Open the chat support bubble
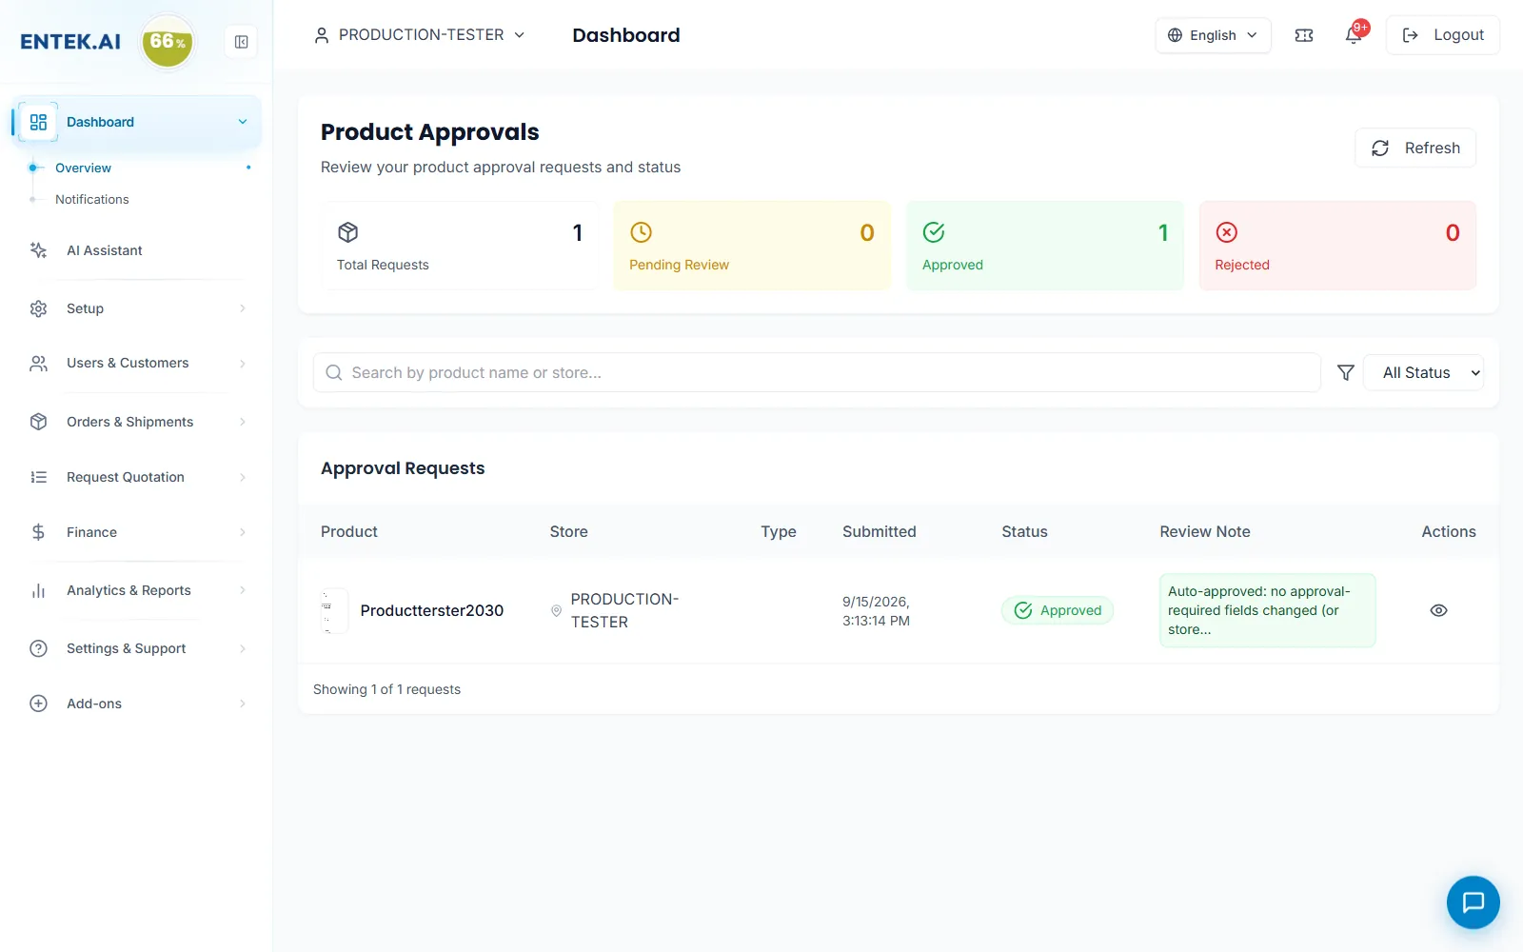The width and height of the screenshot is (1523, 952). point(1473,902)
